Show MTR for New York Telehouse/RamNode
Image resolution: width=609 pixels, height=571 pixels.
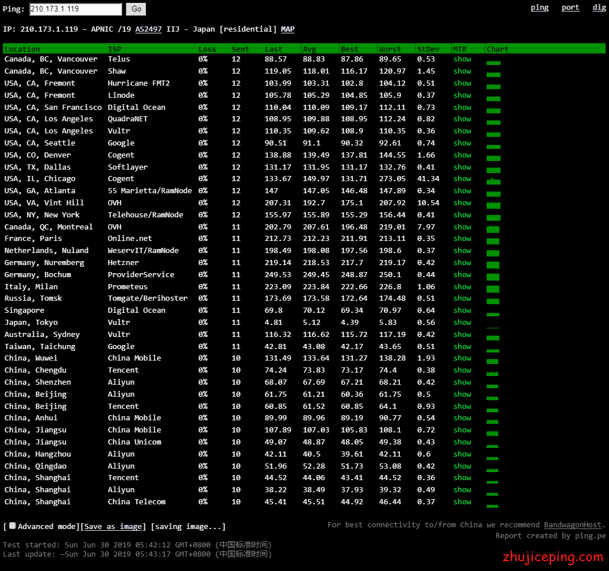pos(462,215)
